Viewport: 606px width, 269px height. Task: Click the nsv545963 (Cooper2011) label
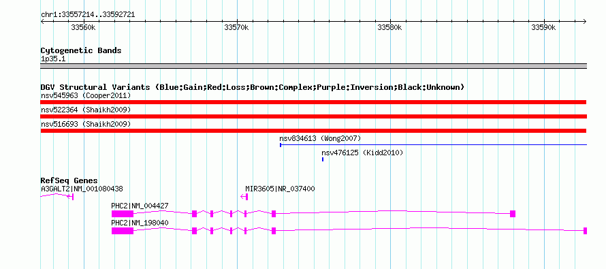point(86,95)
